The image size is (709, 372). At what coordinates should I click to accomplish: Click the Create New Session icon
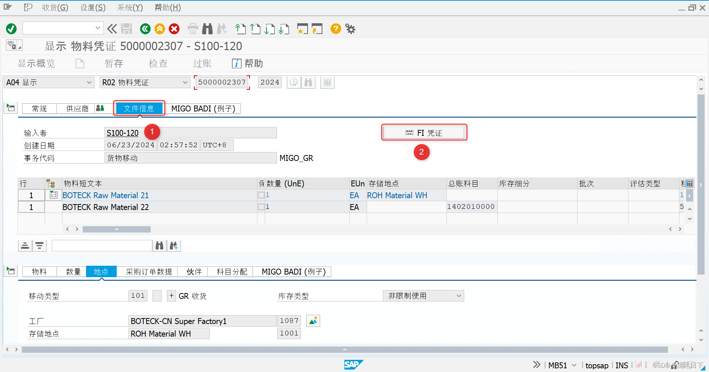(302, 28)
